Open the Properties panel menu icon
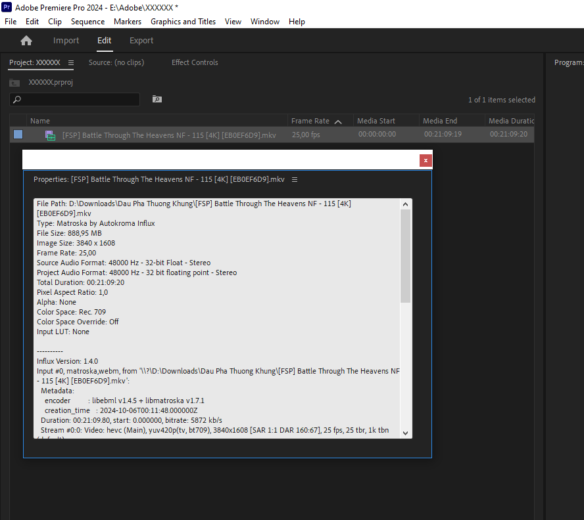 coord(294,179)
